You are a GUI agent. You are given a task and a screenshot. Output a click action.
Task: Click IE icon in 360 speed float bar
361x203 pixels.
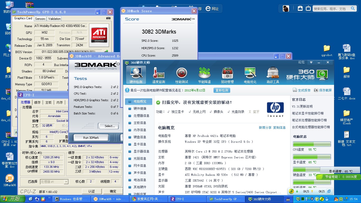point(329,191)
